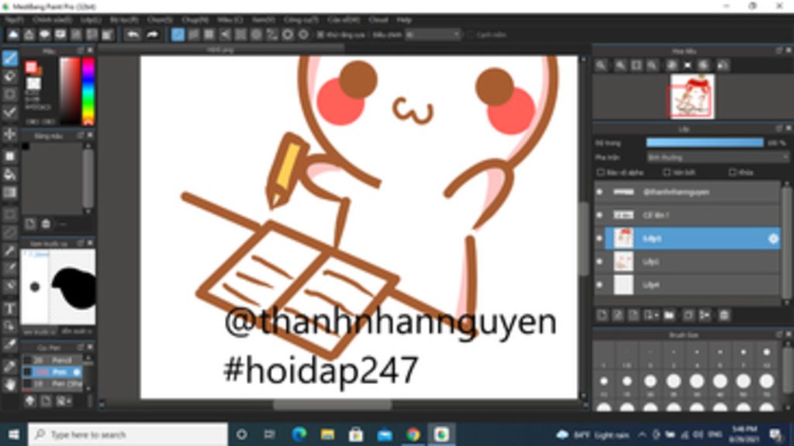The width and height of the screenshot is (794, 446).
Task: Click the first new-layer icon at Layer panel bottom
Action: pyautogui.click(x=602, y=315)
